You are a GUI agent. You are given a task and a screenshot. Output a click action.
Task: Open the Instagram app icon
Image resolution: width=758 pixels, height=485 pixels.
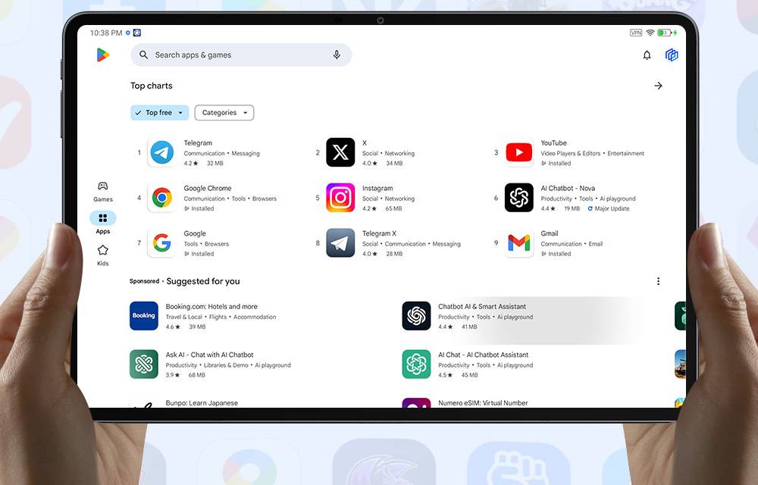340,198
